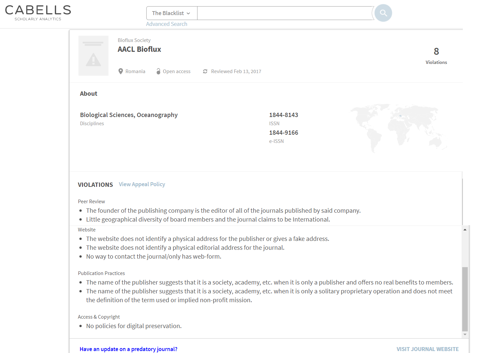495x353 pixels.
Task: Click 'Have an update on a predatory journal?'
Action: coord(129,349)
